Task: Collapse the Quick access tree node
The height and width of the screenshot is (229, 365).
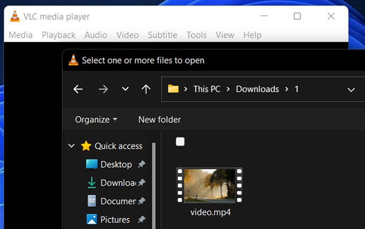Action: [x=71, y=146]
